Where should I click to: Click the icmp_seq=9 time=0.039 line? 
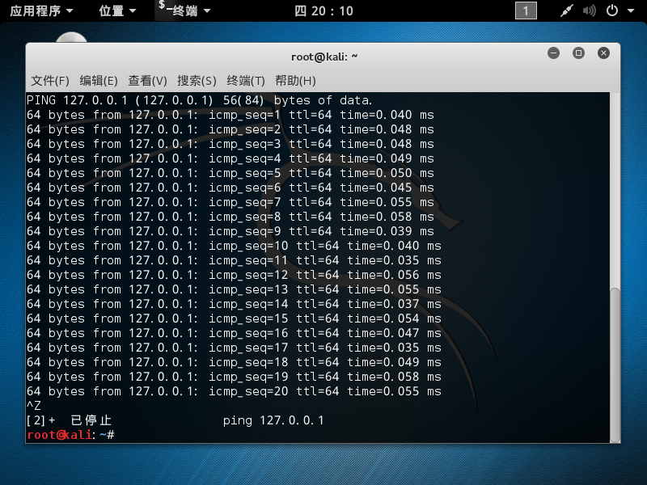click(230, 231)
